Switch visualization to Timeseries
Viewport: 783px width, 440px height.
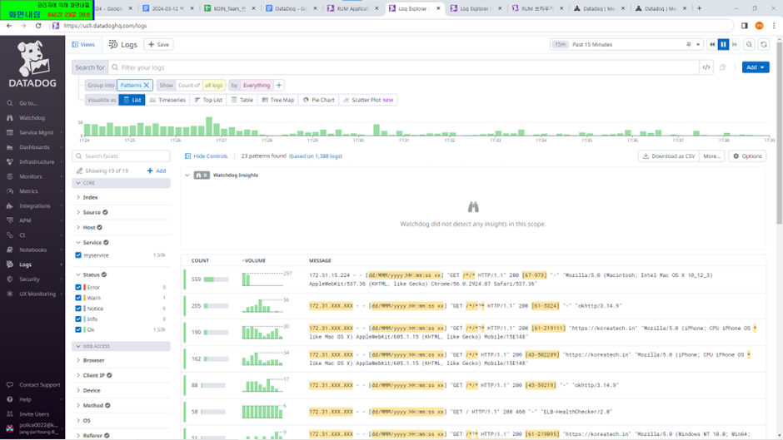tap(167, 100)
